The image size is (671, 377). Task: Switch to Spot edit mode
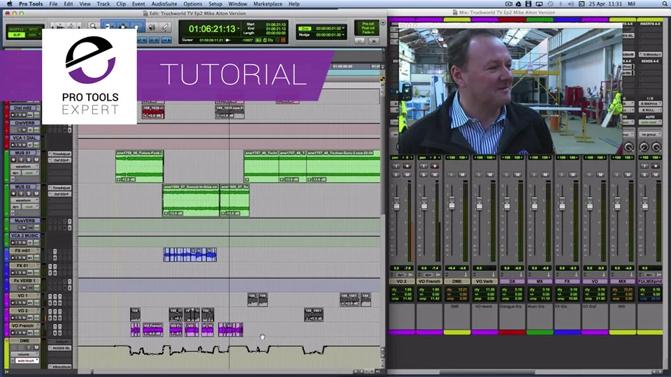tap(33, 29)
